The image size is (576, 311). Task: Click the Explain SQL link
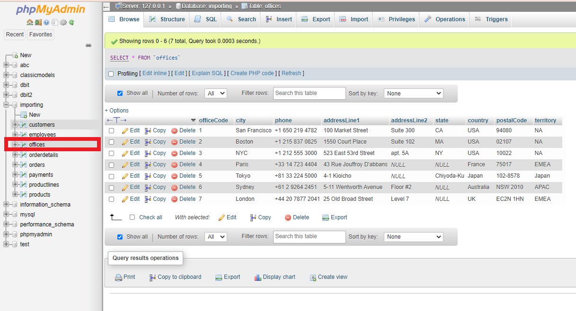click(207, 73)
